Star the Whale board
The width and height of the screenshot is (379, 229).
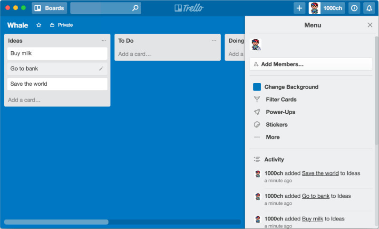click(39, 25)
